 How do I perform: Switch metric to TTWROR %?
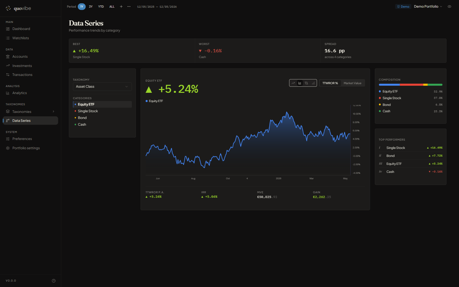[x=330, y=83]
